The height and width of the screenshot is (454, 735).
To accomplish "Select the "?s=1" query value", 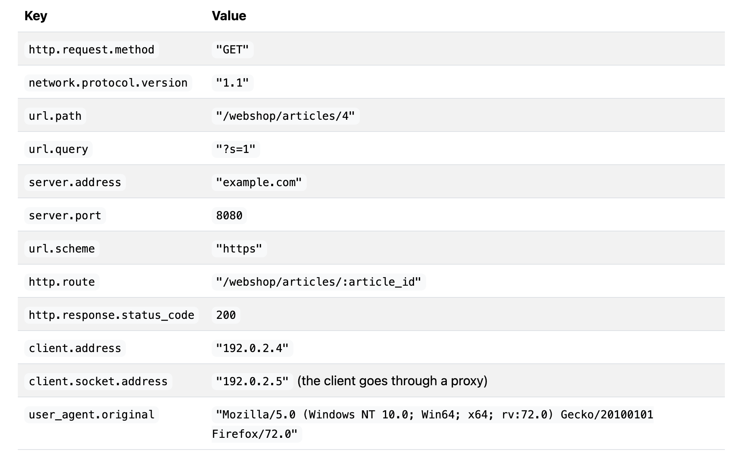I will 236,149.
